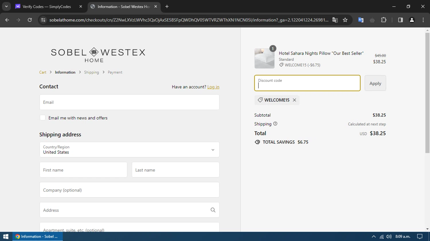Open the Chrome profile menu

[x=412, y=20]
